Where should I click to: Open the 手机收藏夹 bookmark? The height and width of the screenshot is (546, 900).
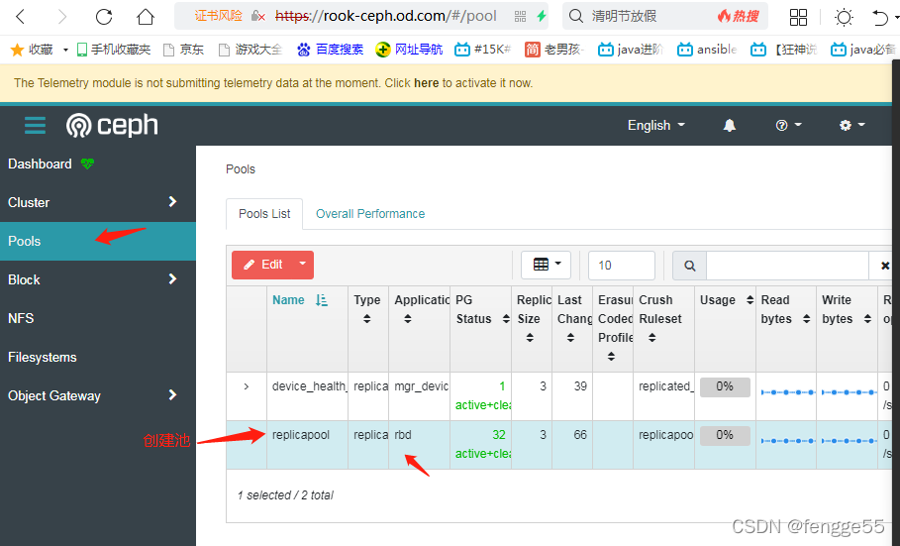114,50
